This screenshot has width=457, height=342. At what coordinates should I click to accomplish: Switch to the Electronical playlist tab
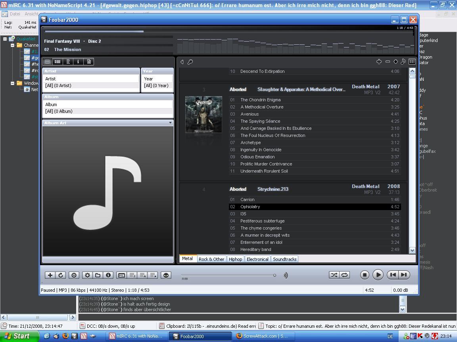pos(257,259)
